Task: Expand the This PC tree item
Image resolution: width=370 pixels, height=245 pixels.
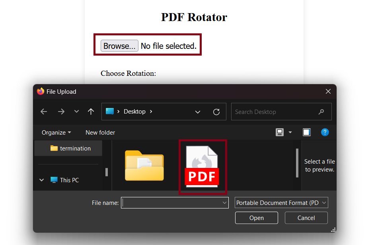Action: tap(41, 180)
